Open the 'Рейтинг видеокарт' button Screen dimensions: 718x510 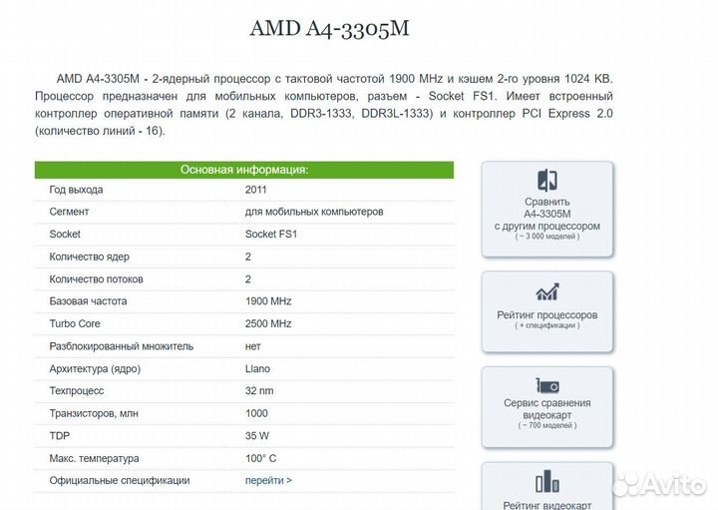tap(547, 486)
